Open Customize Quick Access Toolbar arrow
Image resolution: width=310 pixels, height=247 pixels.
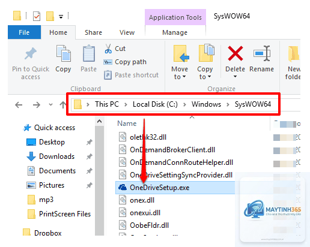(x=61, y=17)
